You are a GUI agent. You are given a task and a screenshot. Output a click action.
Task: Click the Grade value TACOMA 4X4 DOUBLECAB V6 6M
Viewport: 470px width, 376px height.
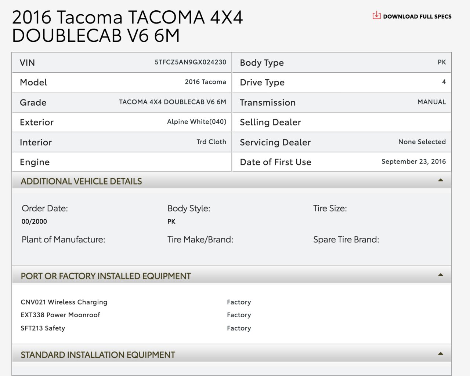(173, 102)
